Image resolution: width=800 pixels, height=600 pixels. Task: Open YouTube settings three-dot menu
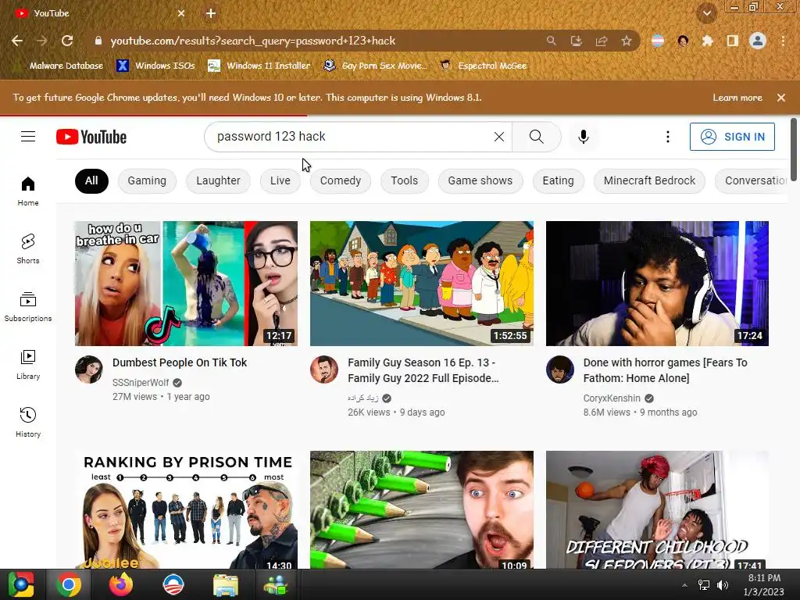click(667, 137)
